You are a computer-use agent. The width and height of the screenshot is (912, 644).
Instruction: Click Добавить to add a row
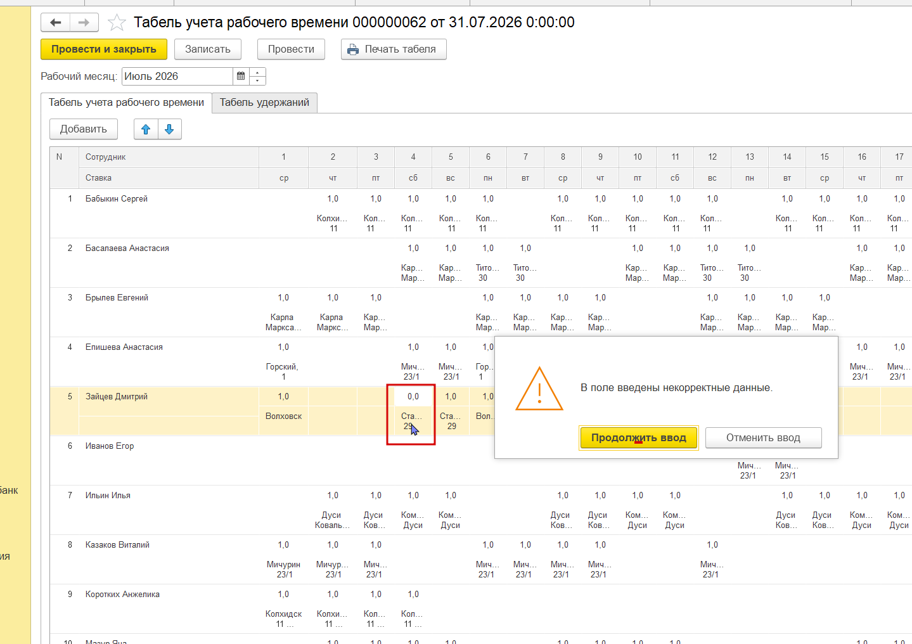click(x=83, y=129)
